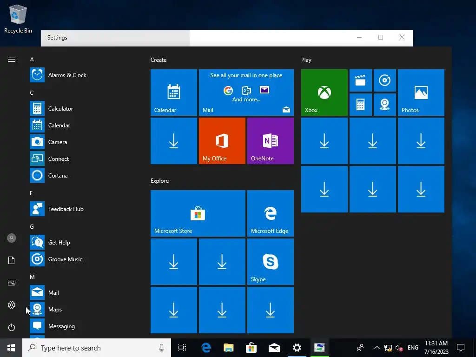This screenshot has height=357, width=476.
Task: Show hidden system tray icons
Action: 377,348
